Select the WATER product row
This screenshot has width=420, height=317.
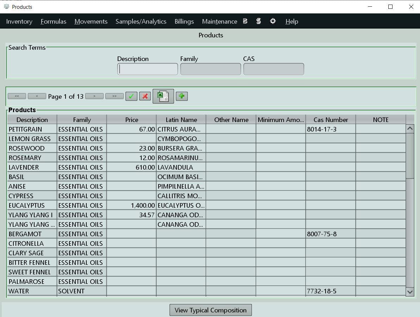(x=206, y=291)
